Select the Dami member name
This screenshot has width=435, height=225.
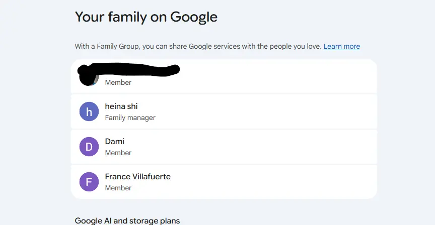(x=115, y=142)
